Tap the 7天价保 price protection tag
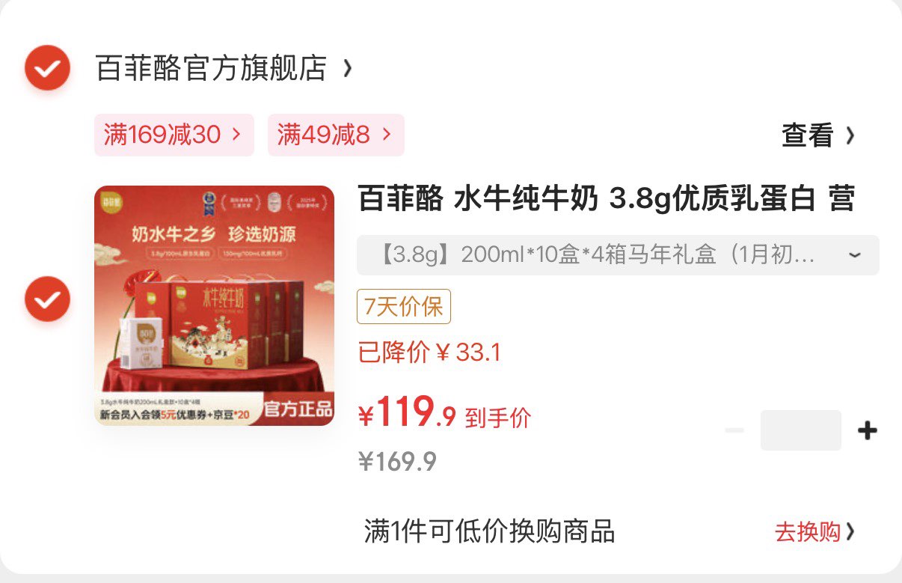The image size is (902, 583). pos(404,306)
